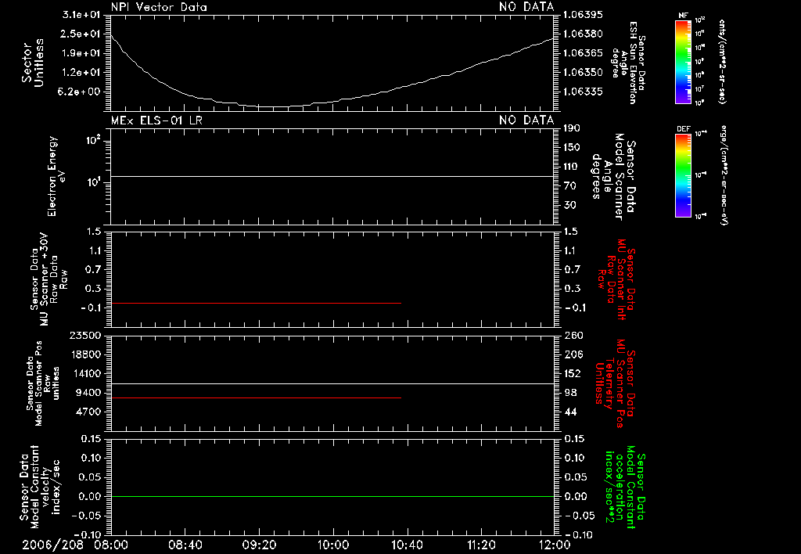The width and height of the screenshot is (801, 554).
Task: Click the 14100 scanner position tick
Action: (x=84, y=373)
